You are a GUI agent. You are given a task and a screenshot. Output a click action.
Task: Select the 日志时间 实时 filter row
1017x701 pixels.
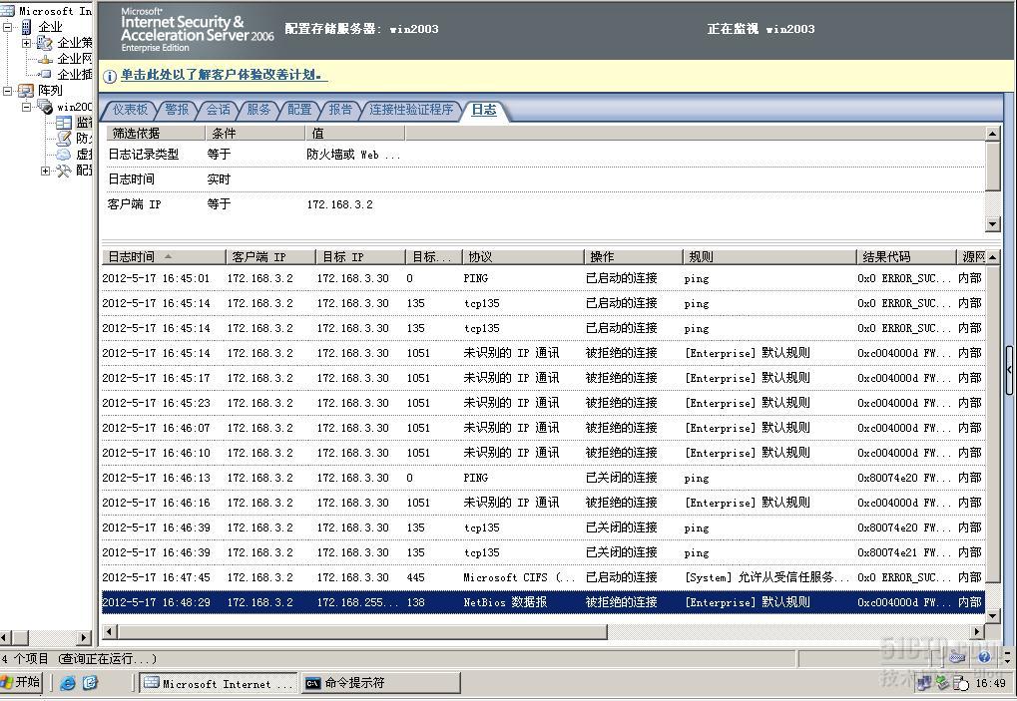(544, 179)
